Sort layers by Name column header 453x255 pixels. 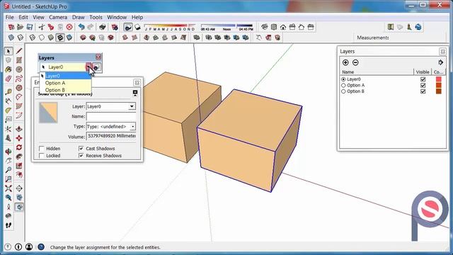point(377,72)
